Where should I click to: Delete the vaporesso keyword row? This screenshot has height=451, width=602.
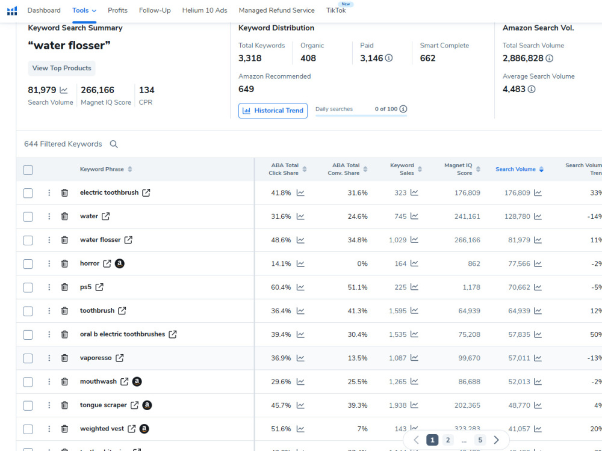64,358
